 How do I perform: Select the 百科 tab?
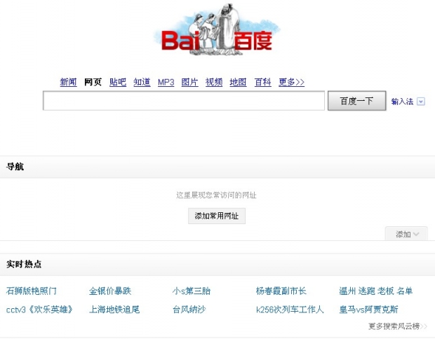pyautogui.click(x=262, y=83)
